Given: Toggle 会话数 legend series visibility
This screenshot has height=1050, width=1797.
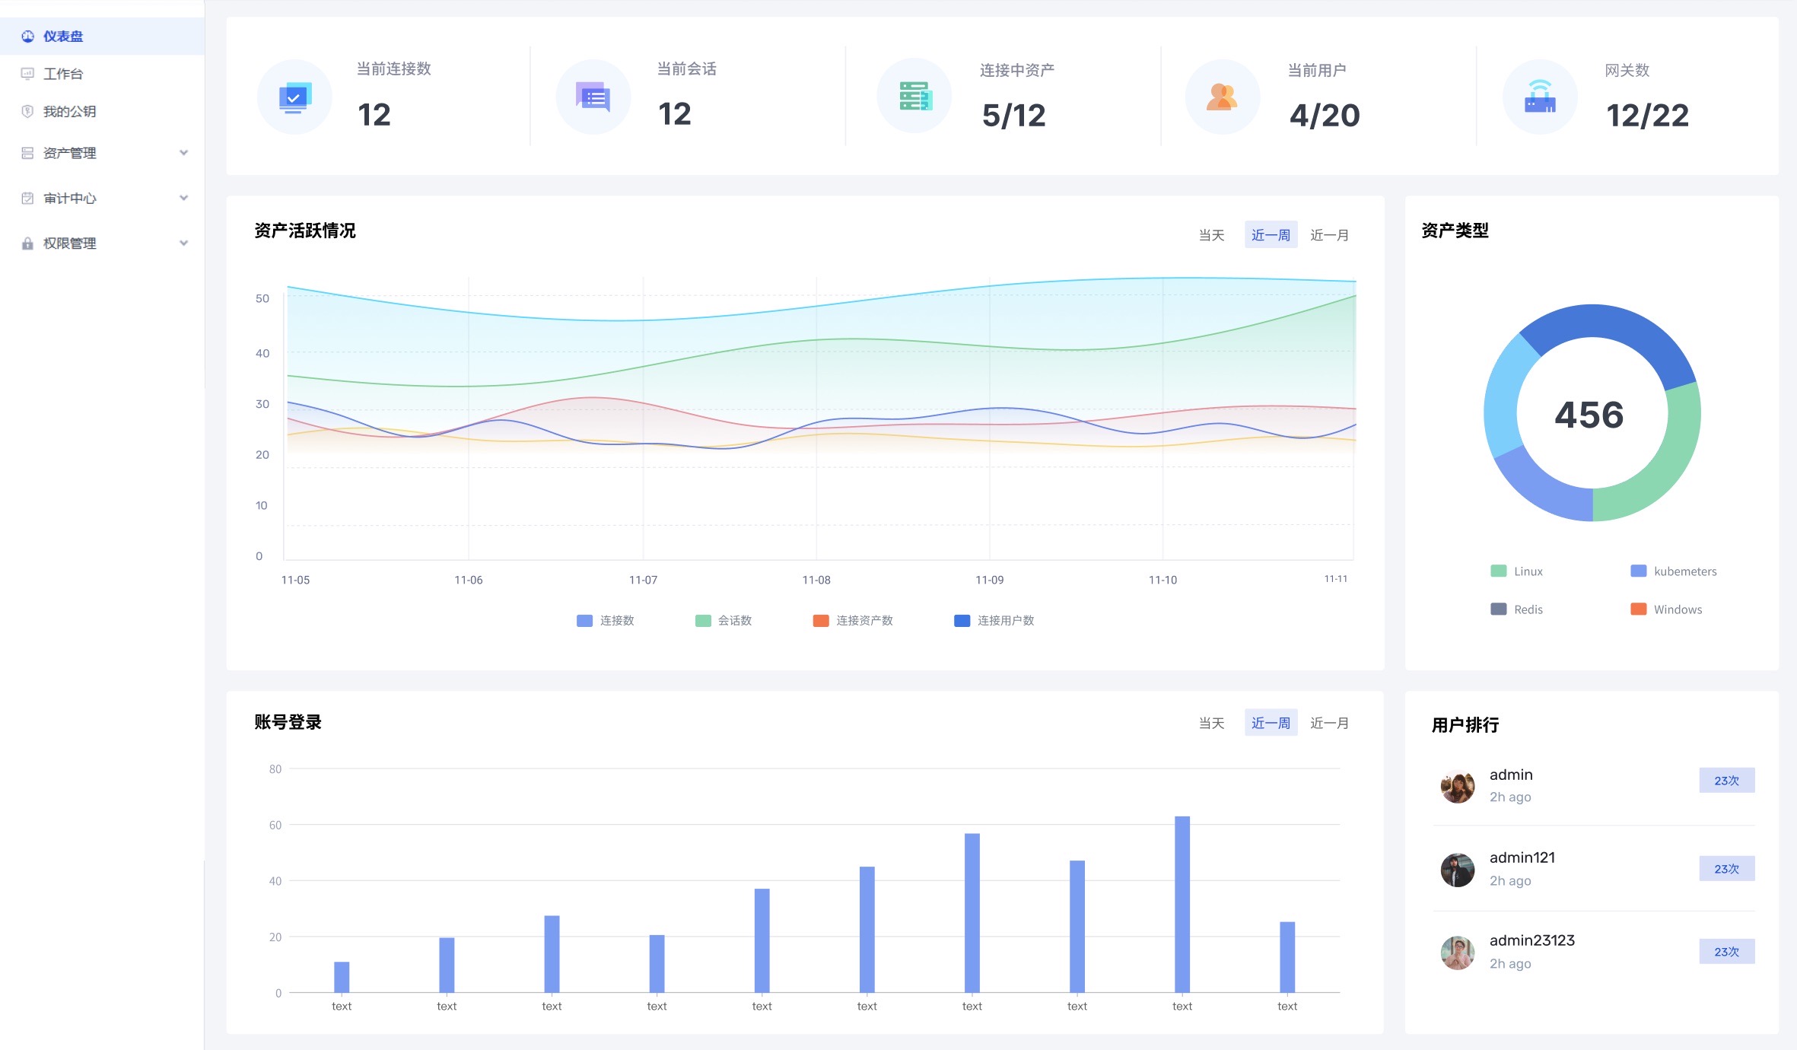Looking at the screenshot, I should (x=724, y=621).
